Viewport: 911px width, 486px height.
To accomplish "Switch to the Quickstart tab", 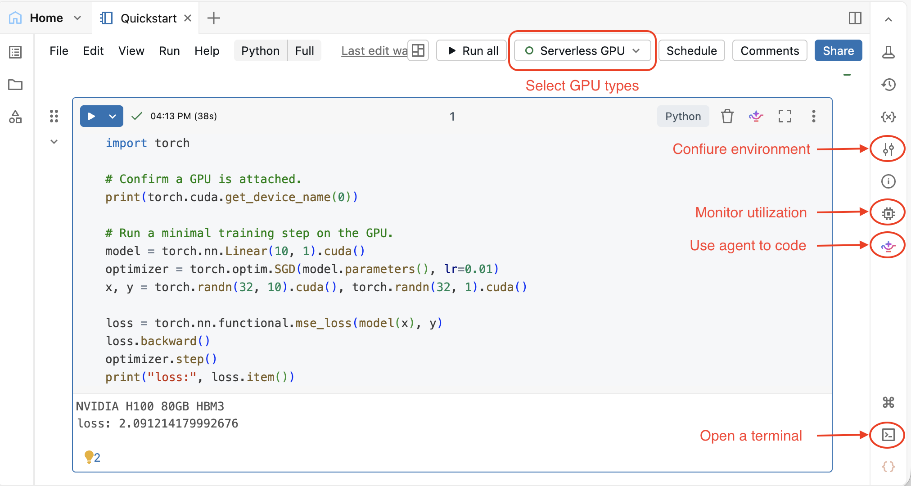I will point(145,18).
